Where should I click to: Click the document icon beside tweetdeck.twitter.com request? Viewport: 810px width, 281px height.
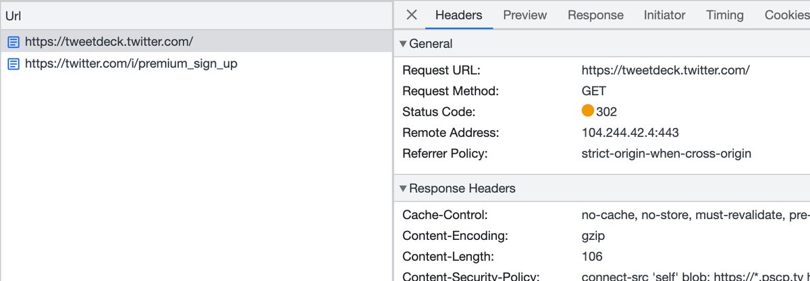pos(13,42)
